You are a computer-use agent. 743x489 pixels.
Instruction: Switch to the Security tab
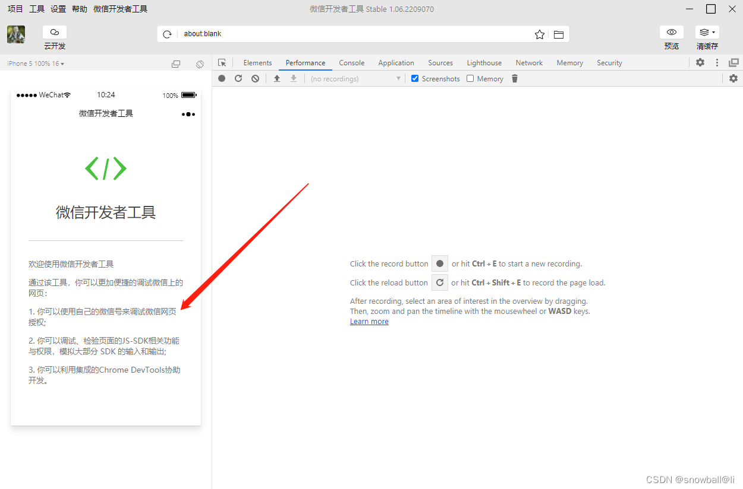609,63
